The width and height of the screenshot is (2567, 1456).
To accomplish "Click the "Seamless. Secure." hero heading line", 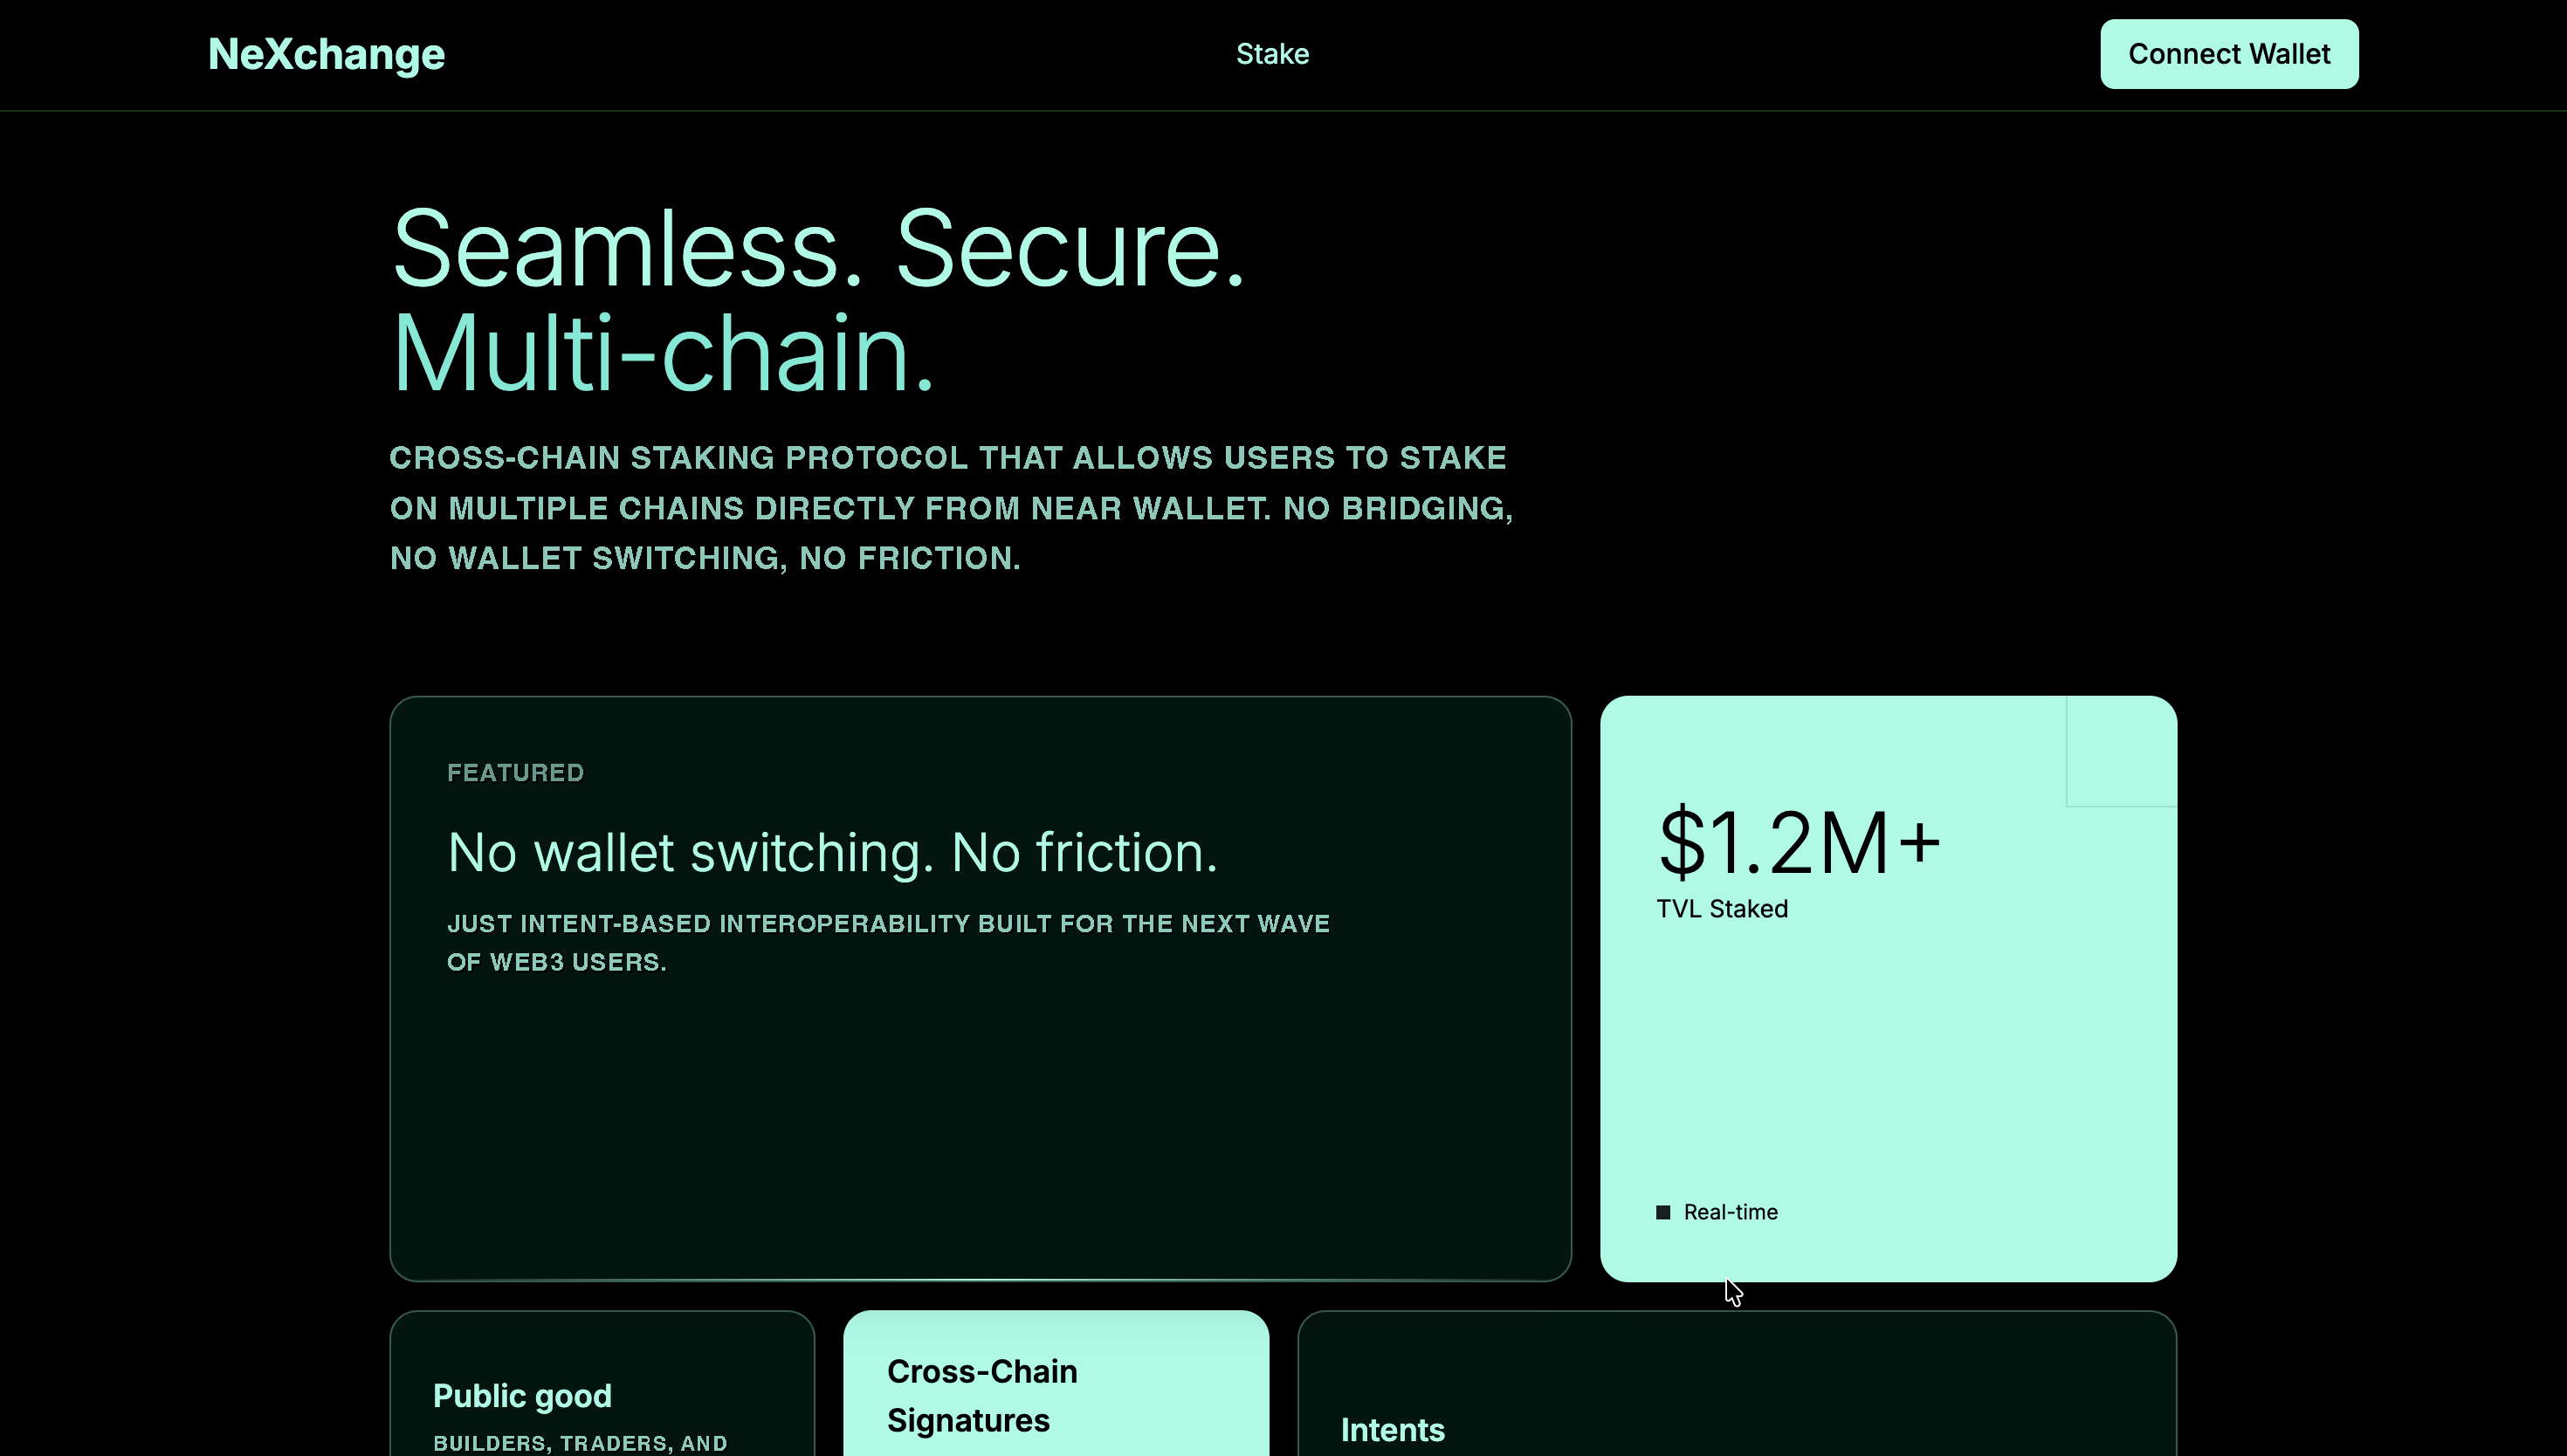I will (x=818, y=248).
